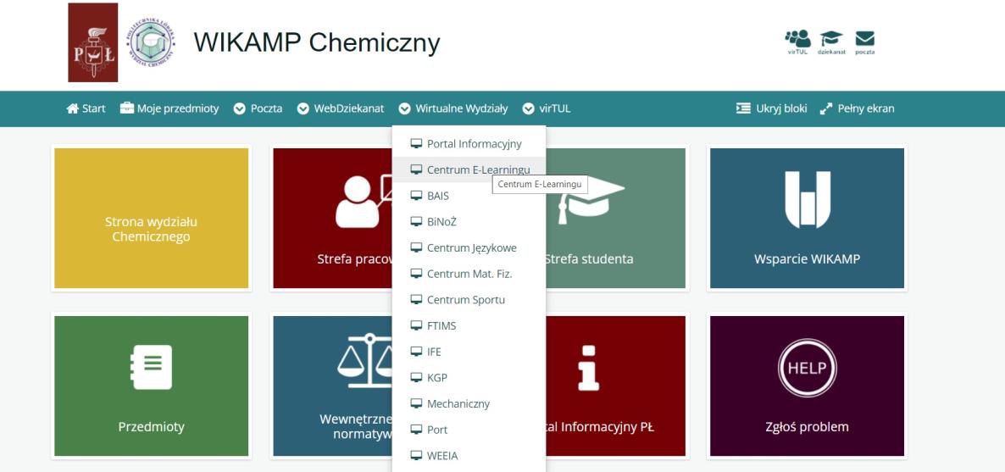Toggle Ukryj bloki in navigation bar

coord(771,108)
